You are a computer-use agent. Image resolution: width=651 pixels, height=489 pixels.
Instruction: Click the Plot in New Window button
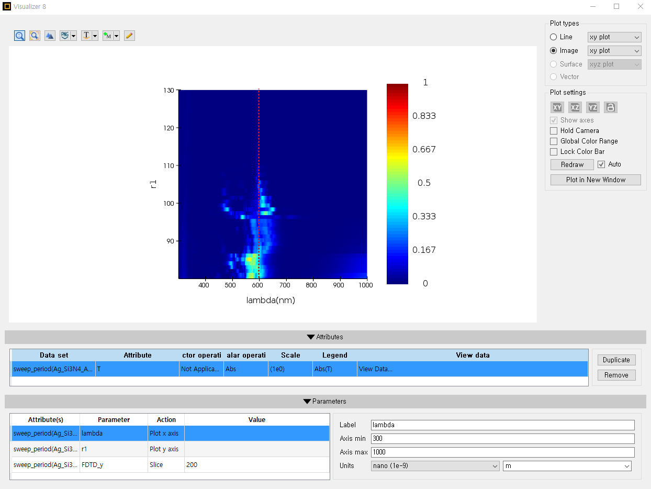[x=596, y=180]
